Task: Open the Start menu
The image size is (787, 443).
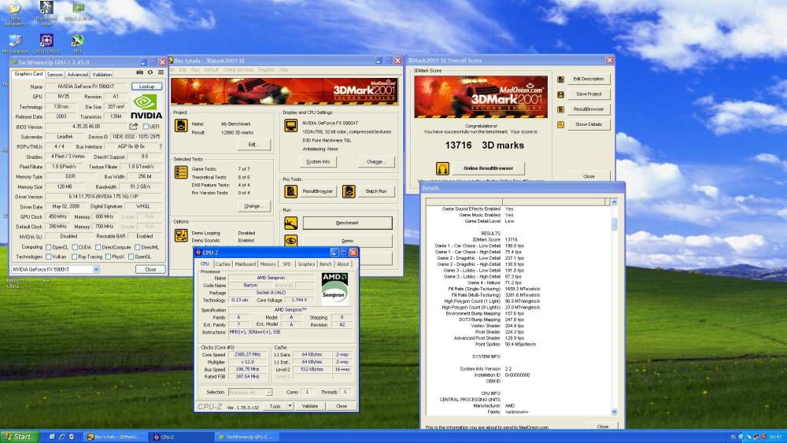Action: click(x=19, y=437)
